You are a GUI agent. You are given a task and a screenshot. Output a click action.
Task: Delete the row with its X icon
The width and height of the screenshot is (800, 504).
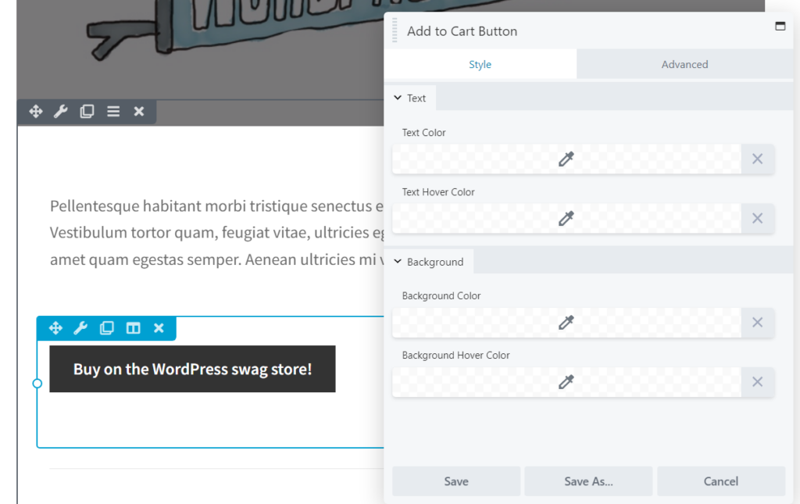[x=138, y=112]
